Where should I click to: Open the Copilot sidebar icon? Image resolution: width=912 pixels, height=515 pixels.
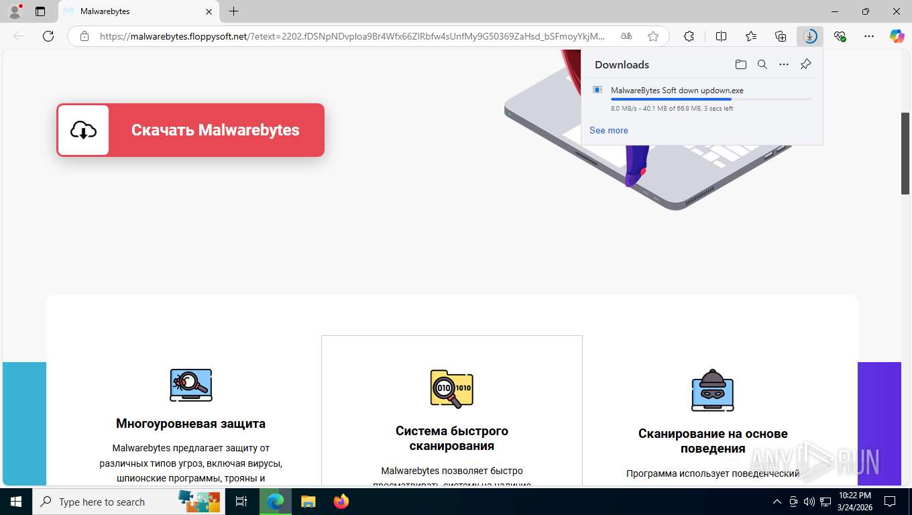[897, 36]
